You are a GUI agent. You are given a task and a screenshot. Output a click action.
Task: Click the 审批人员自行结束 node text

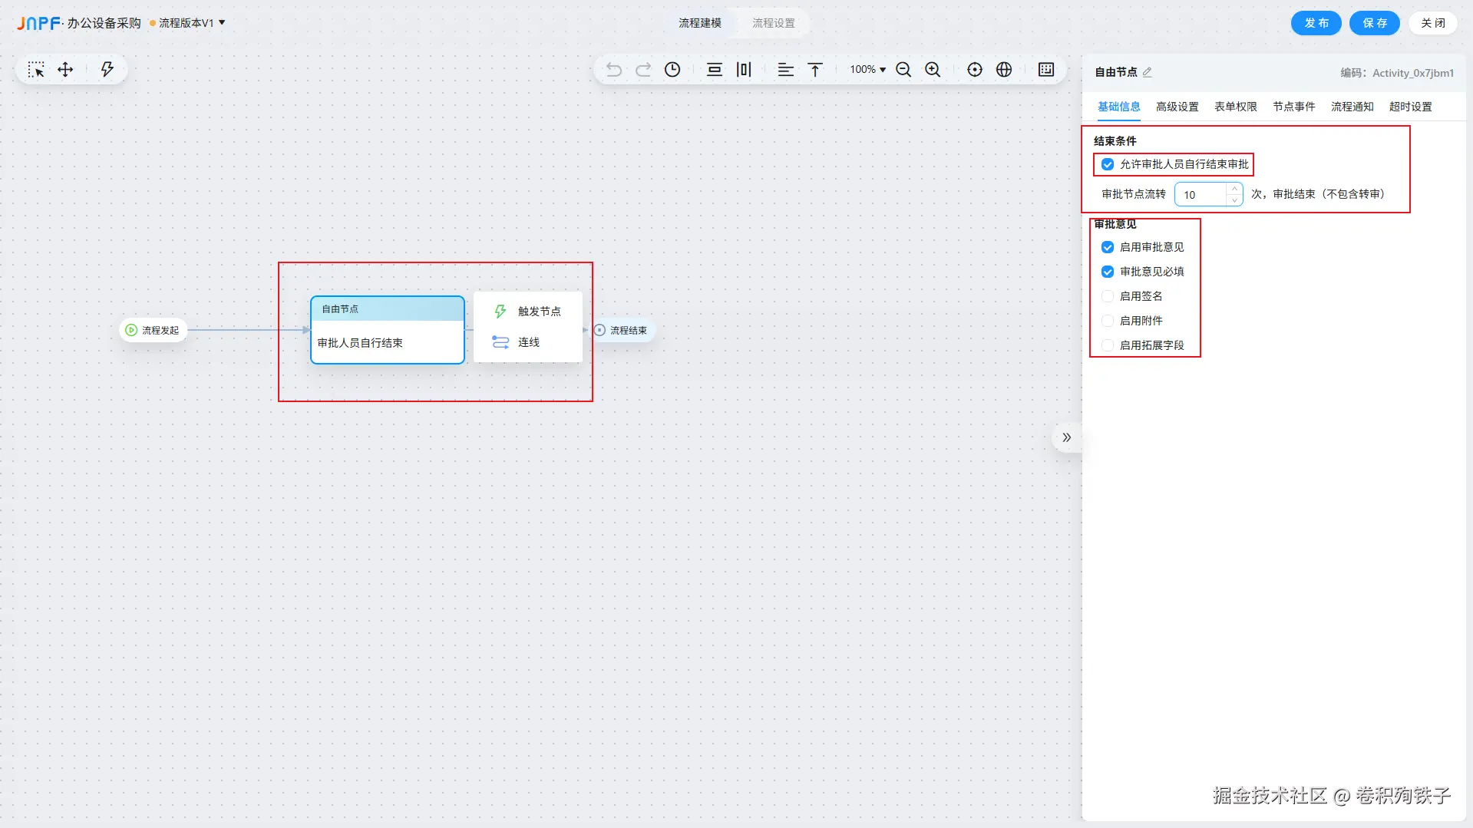click(360, 343)
